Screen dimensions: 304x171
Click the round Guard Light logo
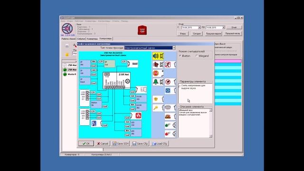click(x=67, y=28)
